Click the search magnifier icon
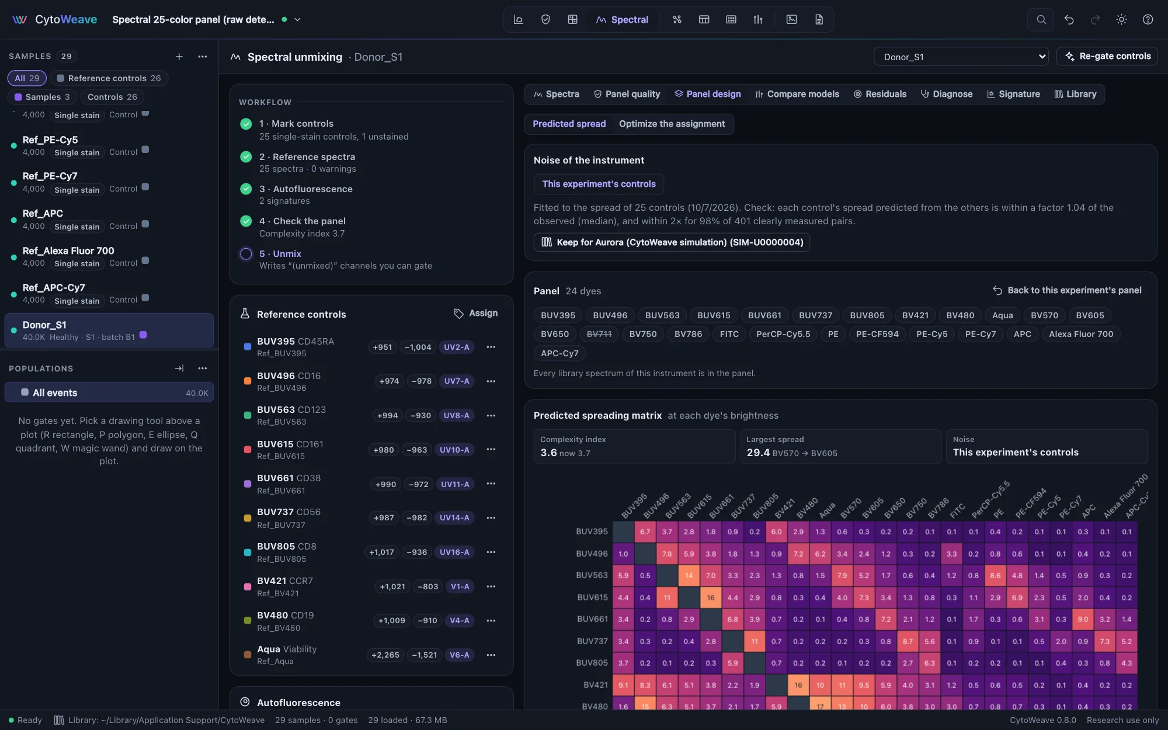 click(1041, 19)
